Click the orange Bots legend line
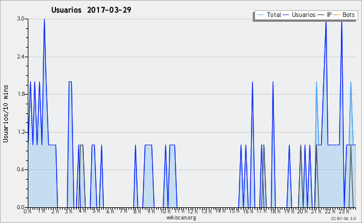This screenshot has width=362, height=223. (x=337, y=15)
